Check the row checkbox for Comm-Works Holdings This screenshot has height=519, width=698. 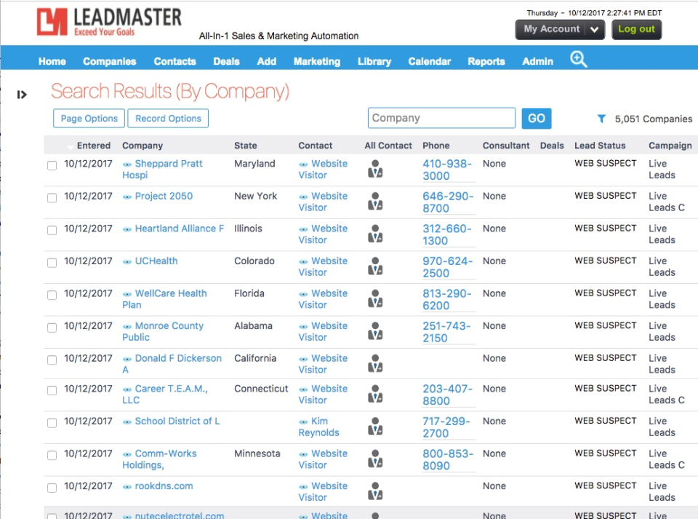click(x=52, y=456)
